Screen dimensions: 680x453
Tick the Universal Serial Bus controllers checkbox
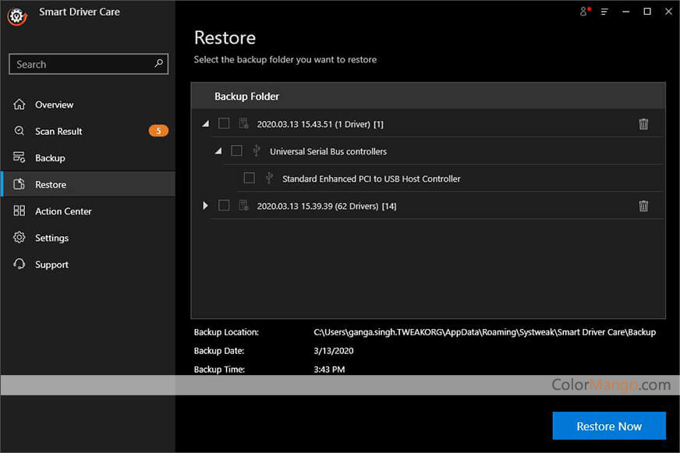[x=236, y=150]
